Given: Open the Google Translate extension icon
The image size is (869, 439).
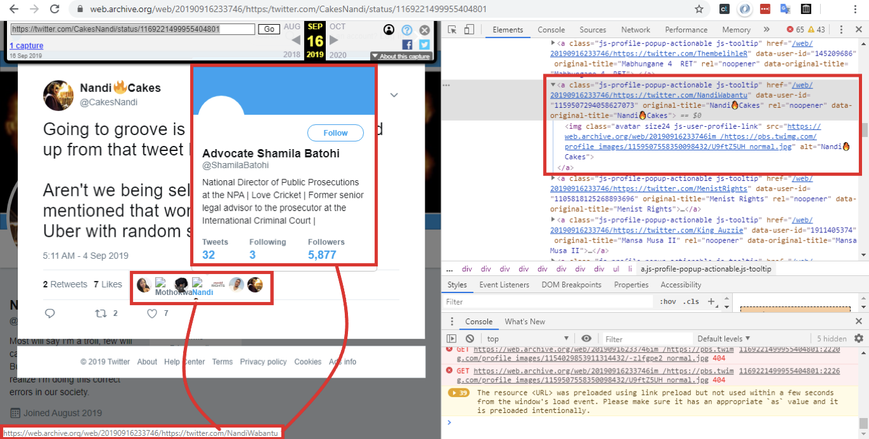Looking at the screenshot, I should point(785,9).
